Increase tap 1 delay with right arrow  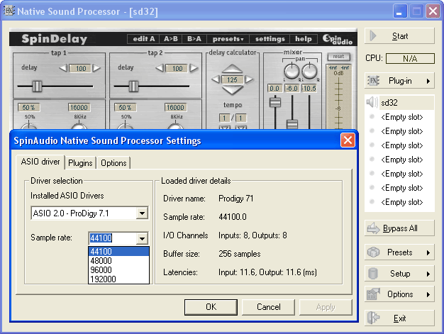coord(96,68)
